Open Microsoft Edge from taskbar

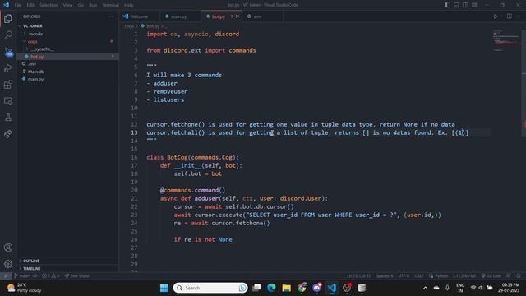[271, 288]
